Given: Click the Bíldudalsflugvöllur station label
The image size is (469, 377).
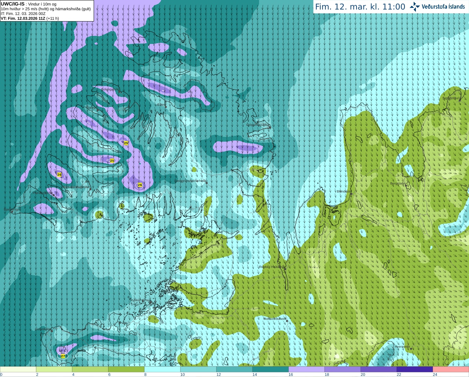Looking at the screenshot, I should pos(75,187).
